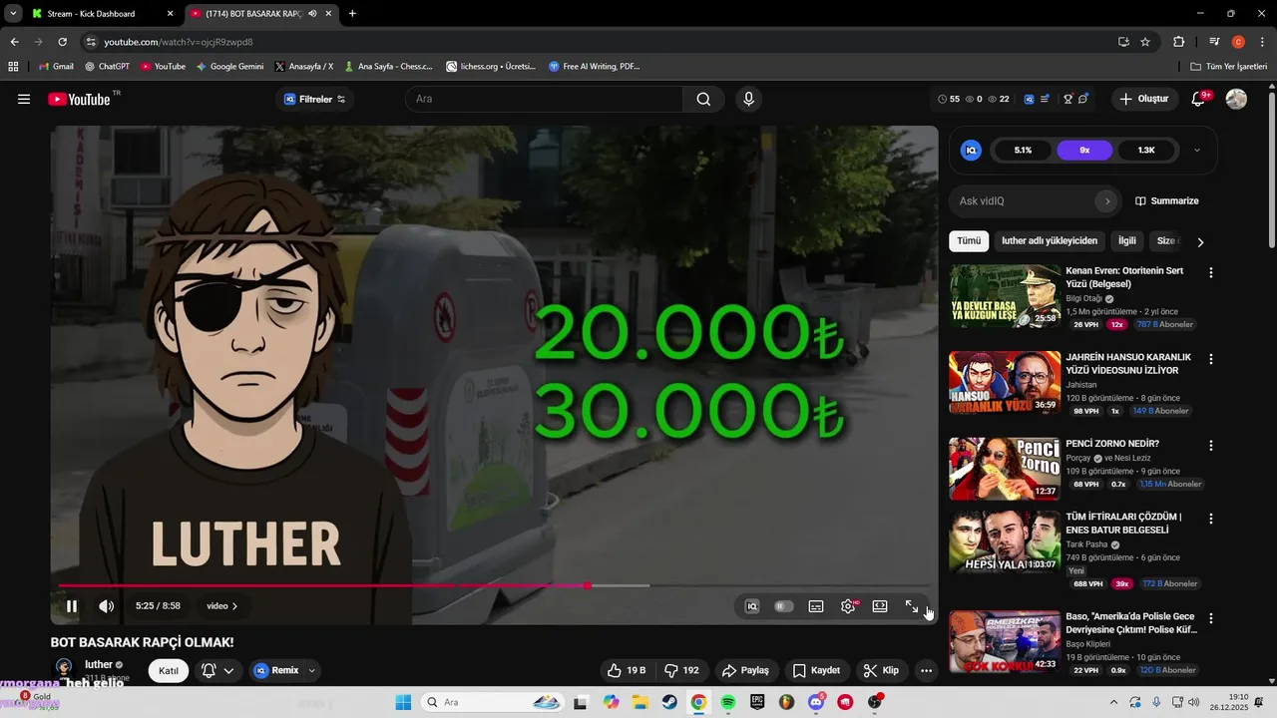Mute the video with the speaker icon
The image size is (1277, 718).
tap(106, 606)
